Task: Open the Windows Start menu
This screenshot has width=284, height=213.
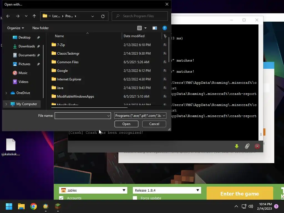Action: [x=9, y=206]
